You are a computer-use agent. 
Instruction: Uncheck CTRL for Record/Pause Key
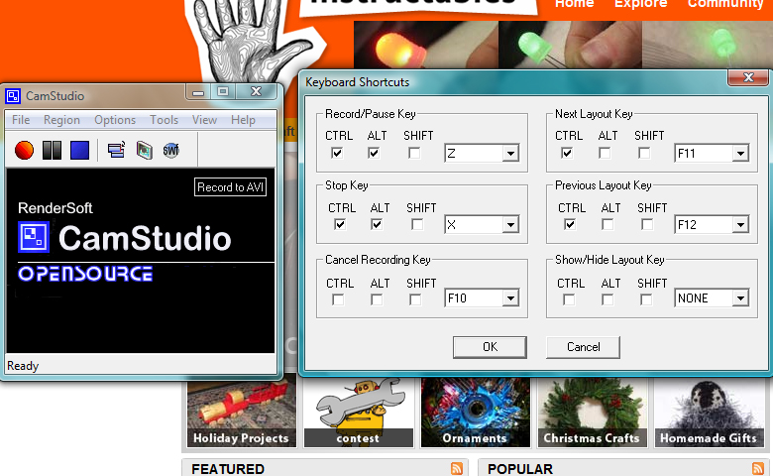click(337, 153)
